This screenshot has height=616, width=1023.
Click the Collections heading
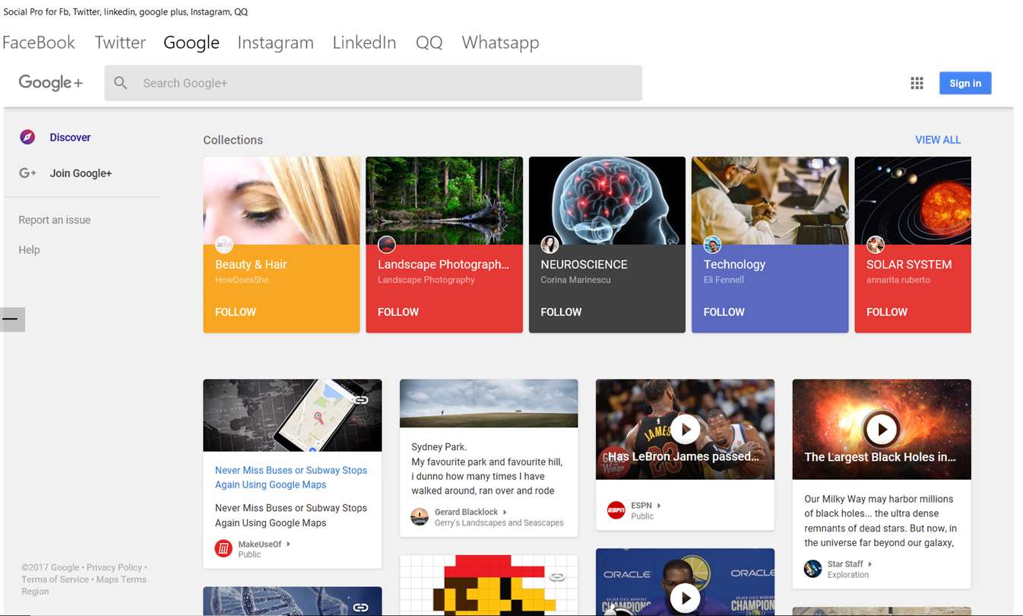pyautogui.click(x=233, y=140)
